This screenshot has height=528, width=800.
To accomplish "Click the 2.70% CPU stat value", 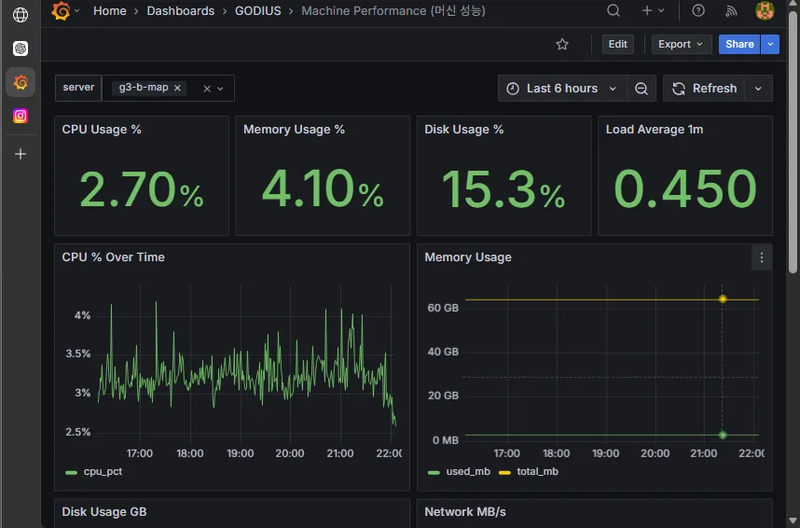I will pyautogui.click(x=142, y=190).
